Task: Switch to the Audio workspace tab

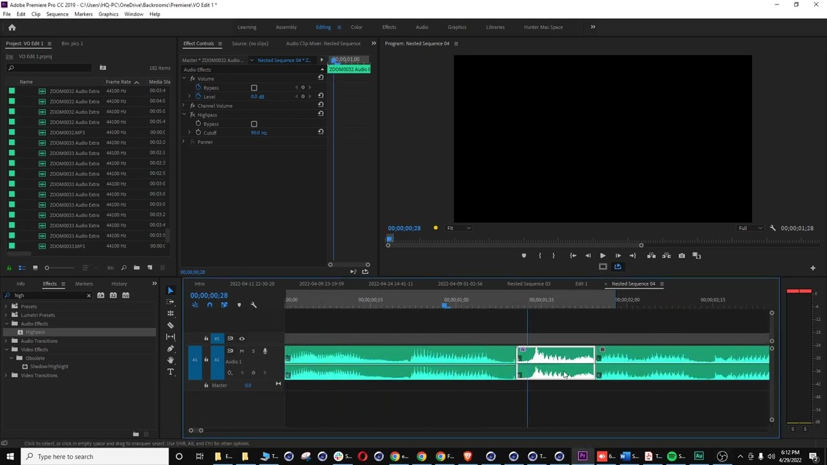Action: (x=422, y=27)
